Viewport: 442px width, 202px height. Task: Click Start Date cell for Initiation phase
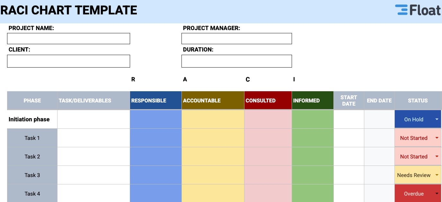point(349,119)
